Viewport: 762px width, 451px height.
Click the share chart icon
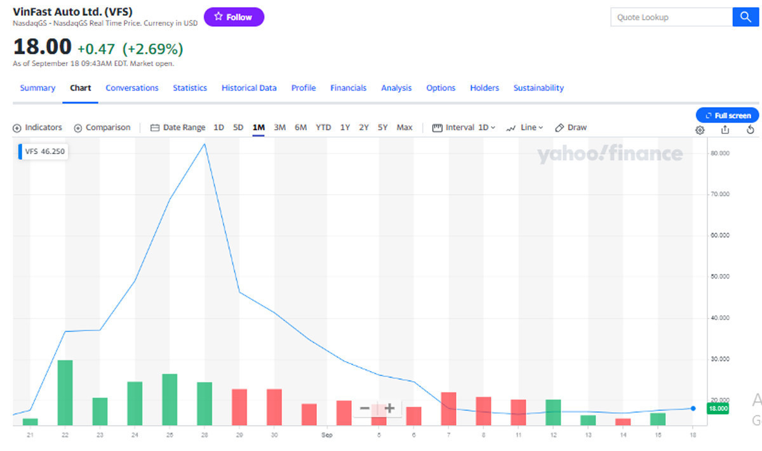pos(725,130)
